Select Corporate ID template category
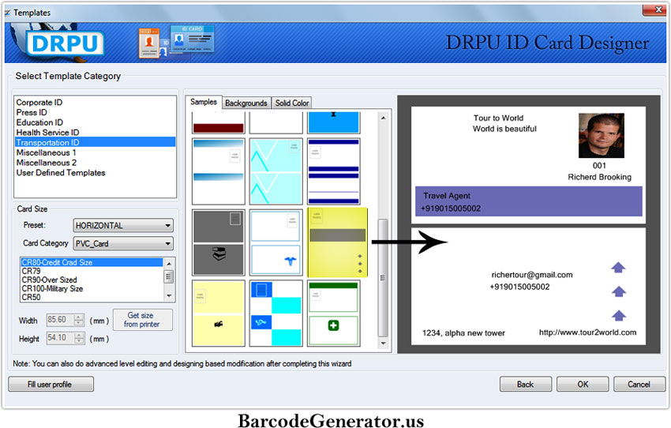This screenshot has height=428, width=671. [39, 103]
